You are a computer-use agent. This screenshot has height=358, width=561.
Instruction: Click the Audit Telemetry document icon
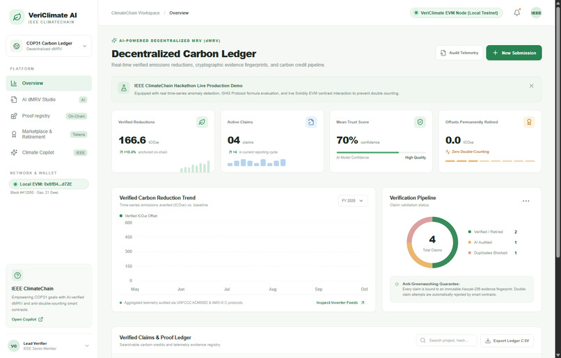[443, 53]
